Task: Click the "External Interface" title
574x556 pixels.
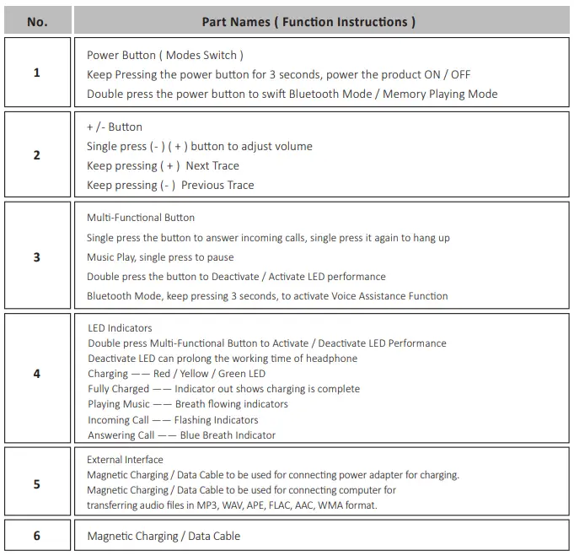Action: [125, 460]
